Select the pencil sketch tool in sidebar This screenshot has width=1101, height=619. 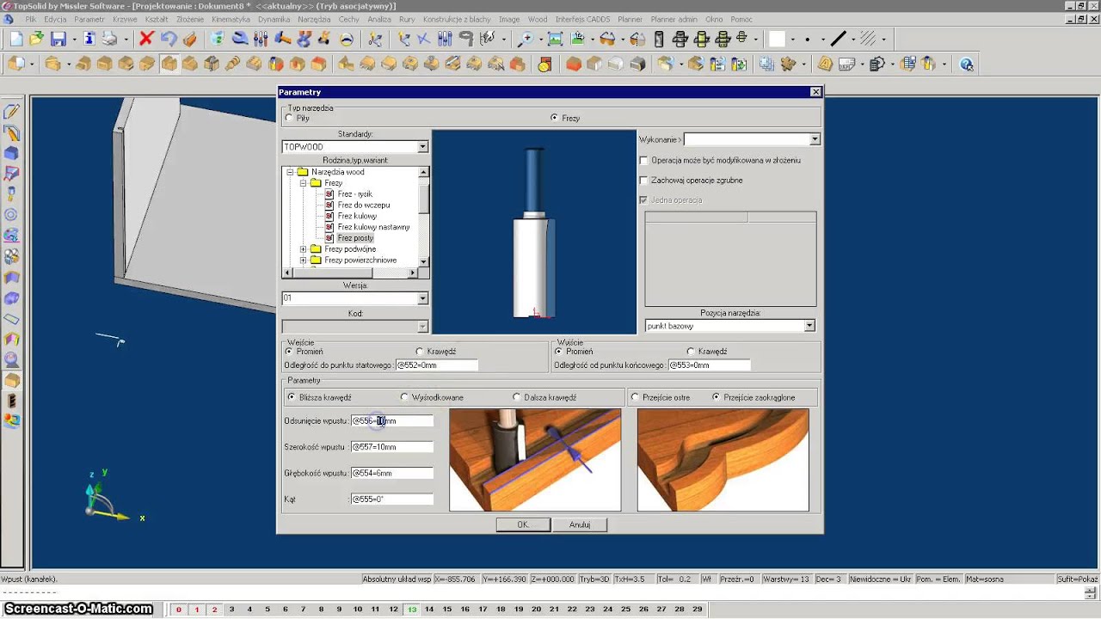[11, 112]
